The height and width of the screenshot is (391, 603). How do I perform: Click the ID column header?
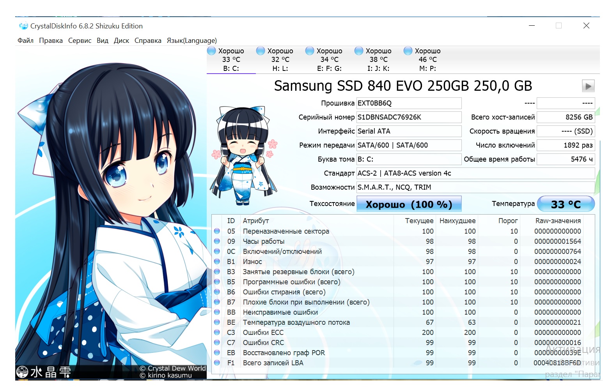(x=231, y=221)
